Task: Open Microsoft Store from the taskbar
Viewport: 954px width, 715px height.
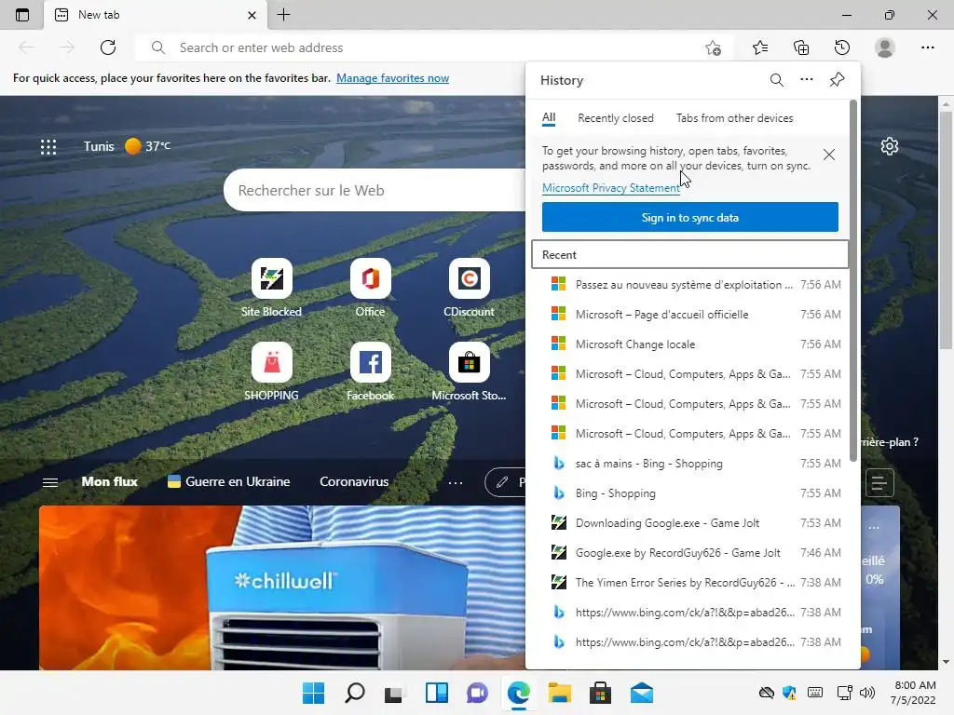Action: [601, 693]
